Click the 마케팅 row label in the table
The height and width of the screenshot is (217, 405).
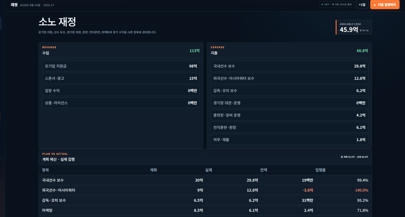tap(47, 210)
